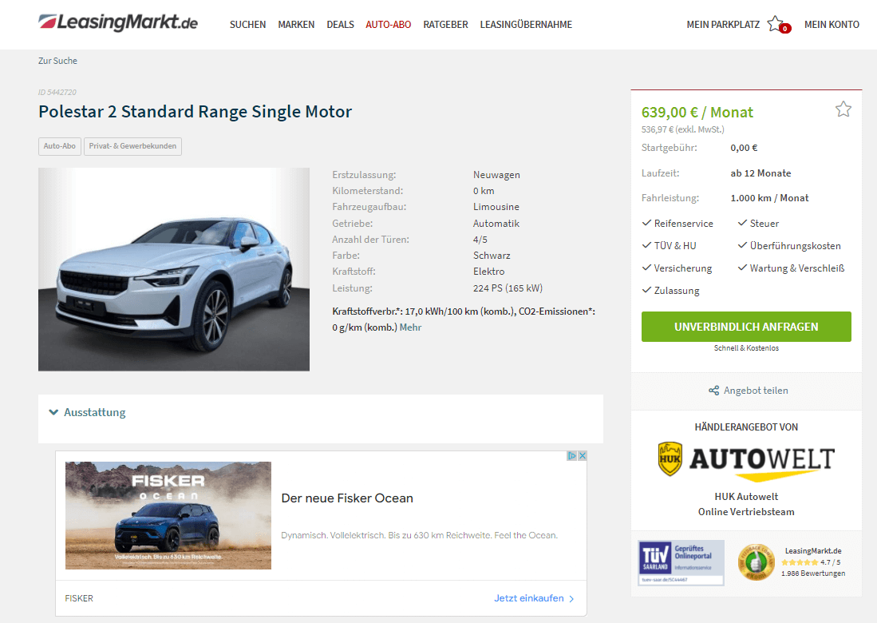This screenshot has height=623, width=877.
Task: Open the LEASINGÜBERNAHME page
Action: [526, 25]
